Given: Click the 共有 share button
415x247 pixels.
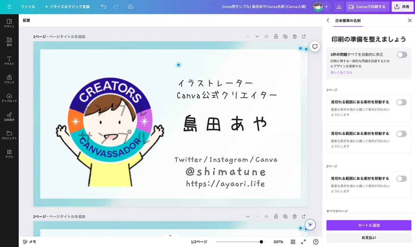Looking at the screenshot, I should point(402,7).
